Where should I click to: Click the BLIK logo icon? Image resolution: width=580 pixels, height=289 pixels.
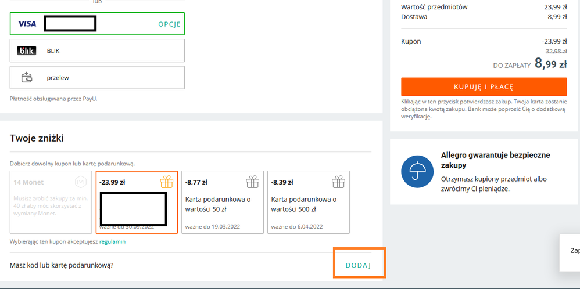point(27,51)
